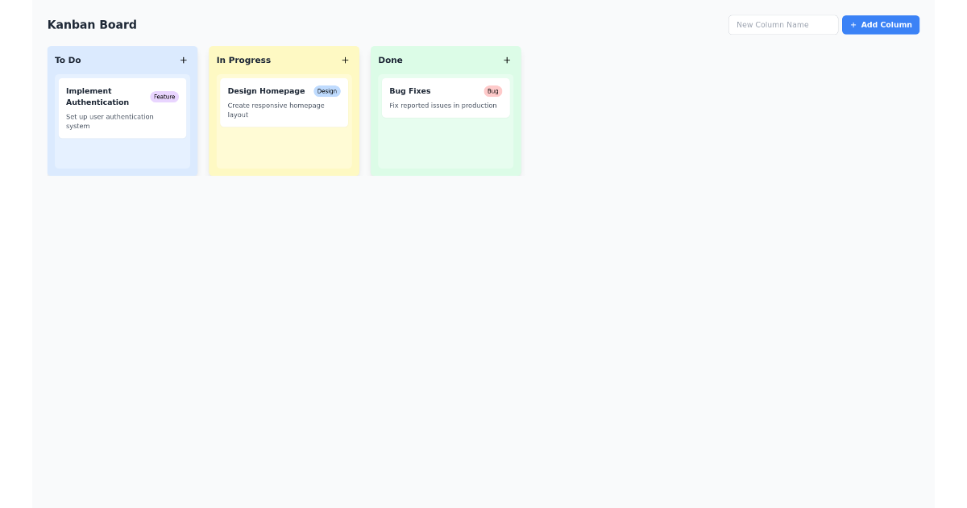
Task: Click the plus icon inside the Add Column button
Action: coord(853,25)
